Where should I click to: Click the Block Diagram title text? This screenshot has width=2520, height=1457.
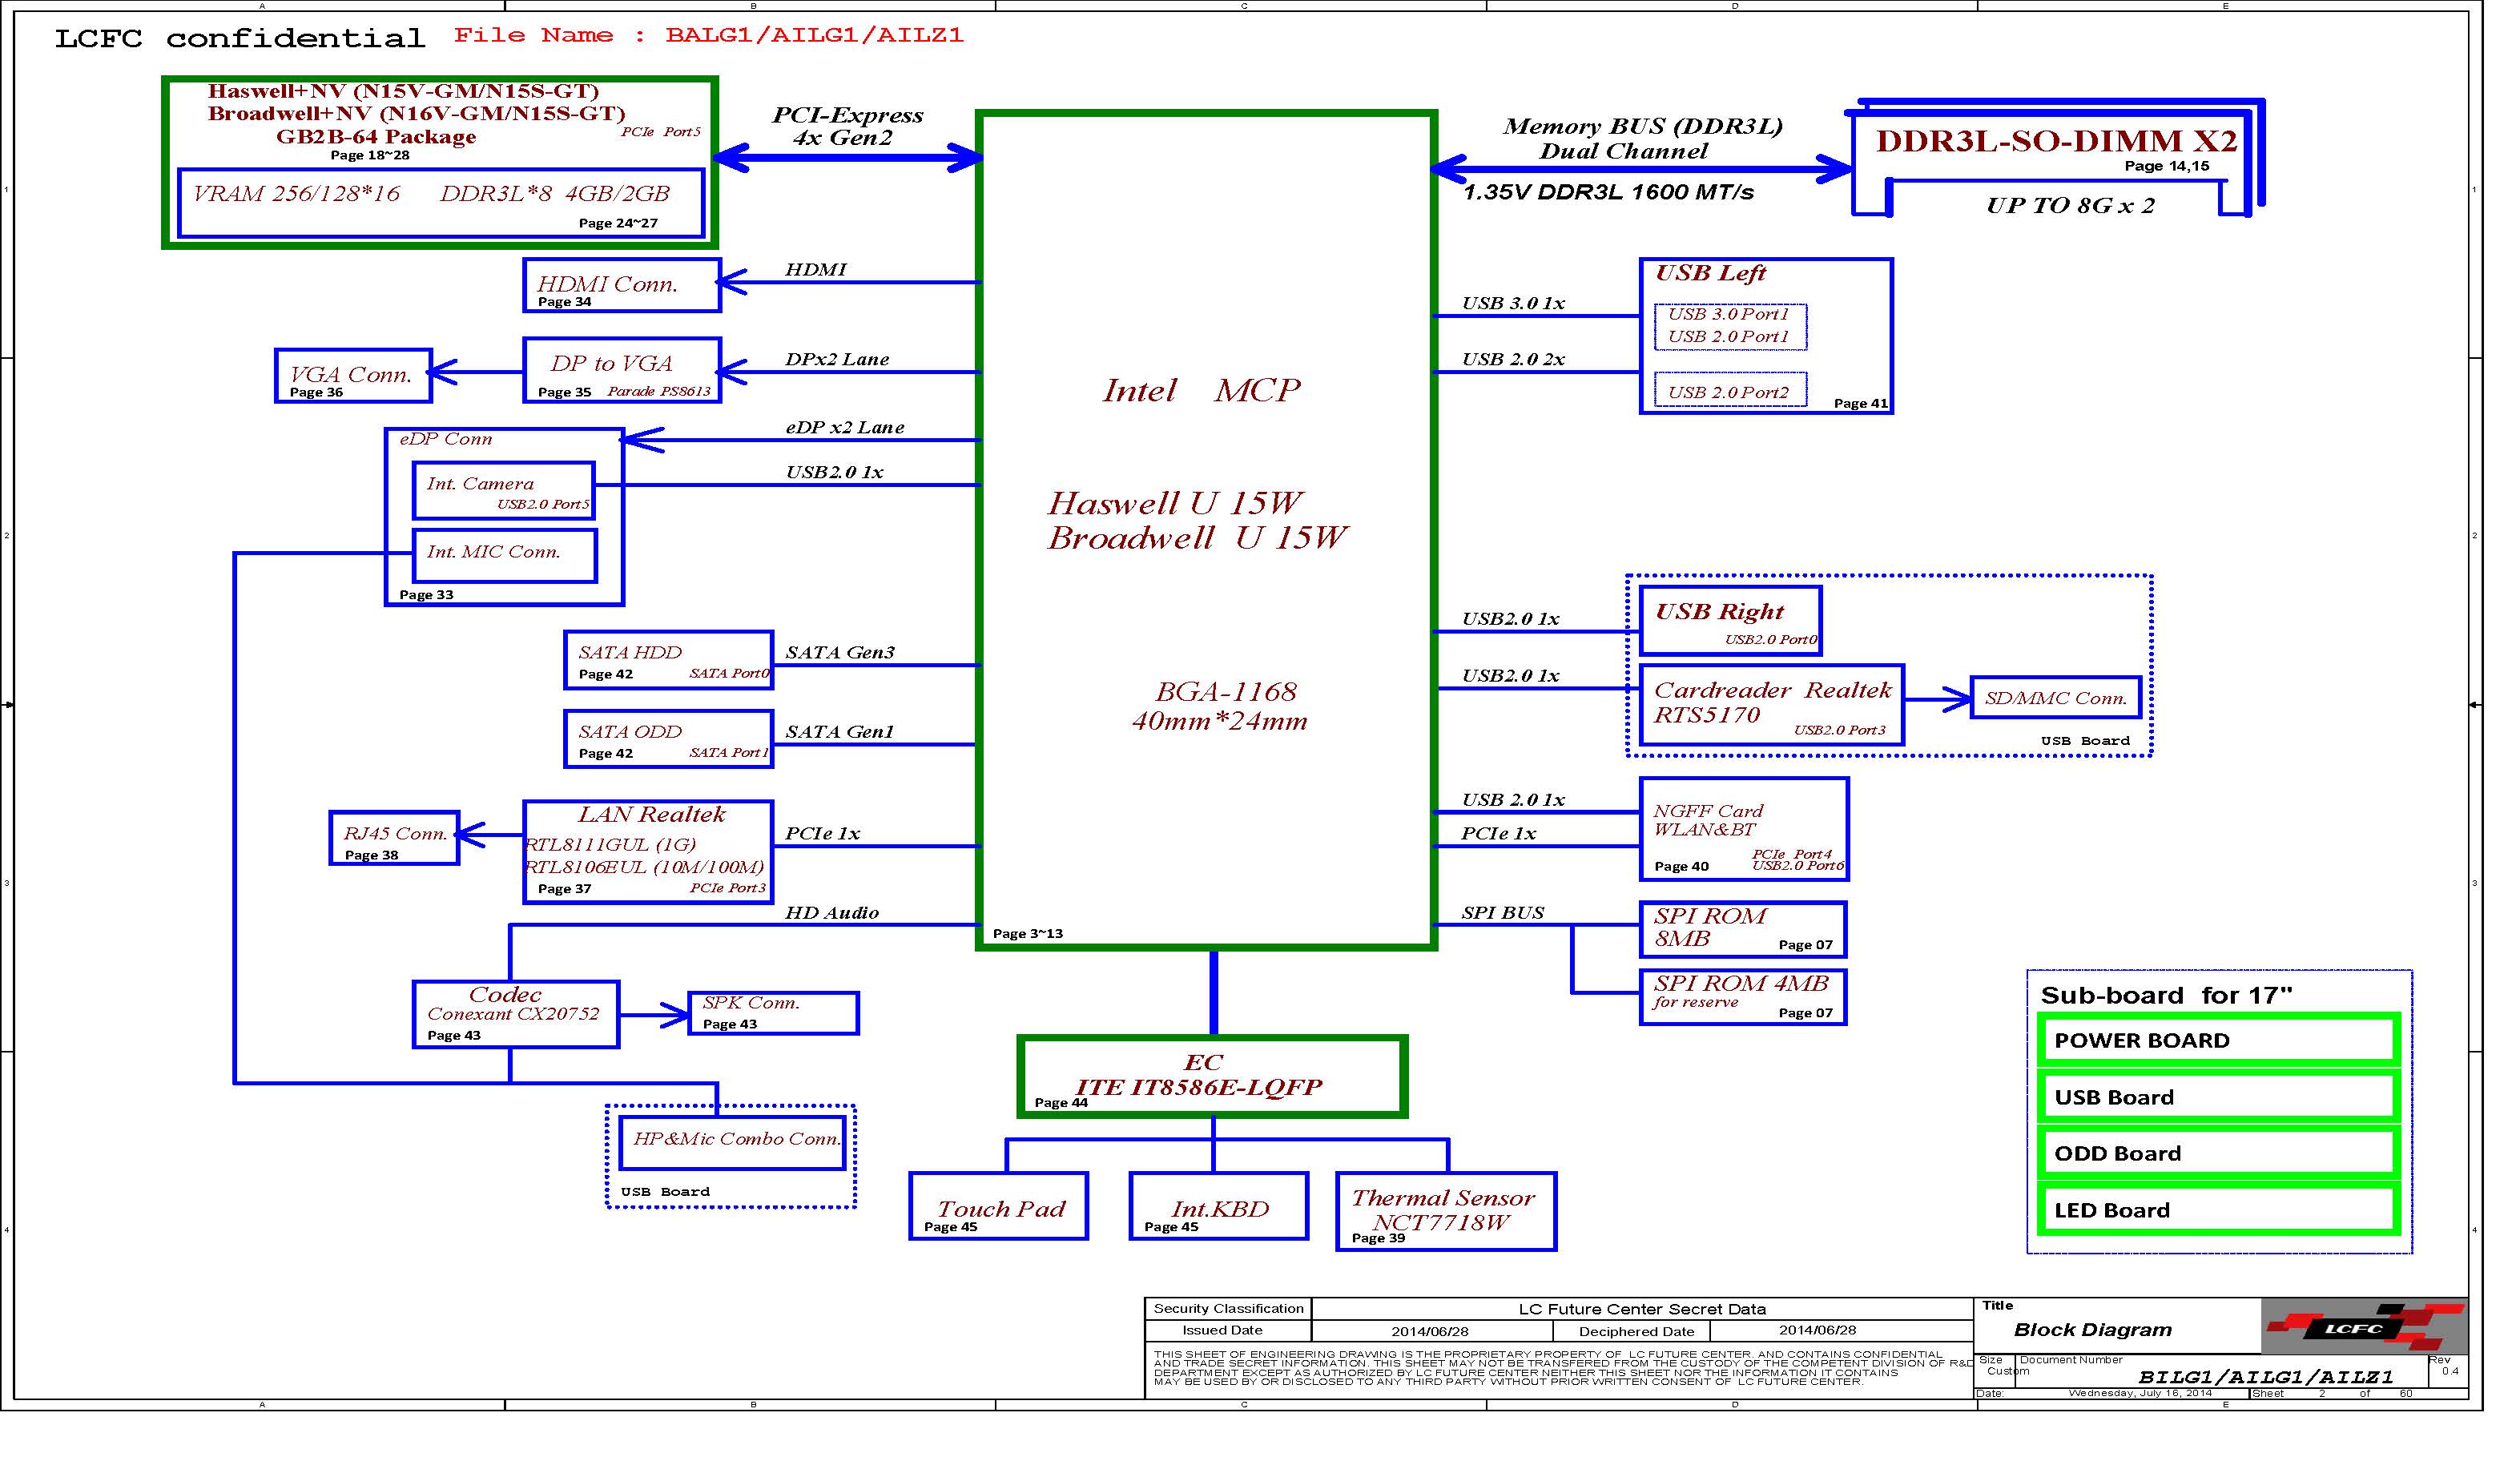coord(2092,1330)
